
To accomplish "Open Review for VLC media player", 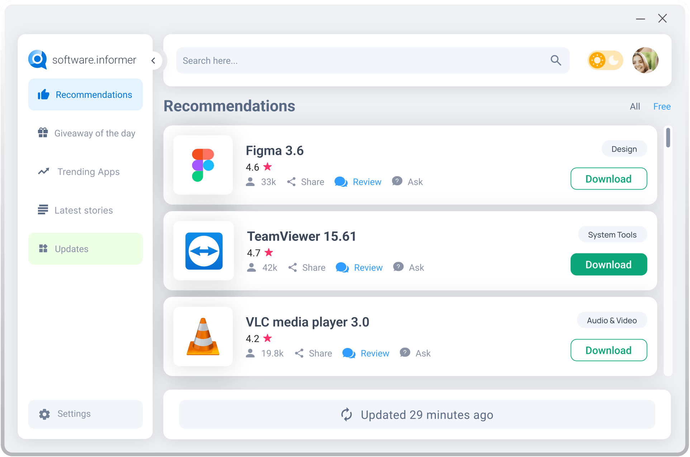I will [x=375, y=353].
